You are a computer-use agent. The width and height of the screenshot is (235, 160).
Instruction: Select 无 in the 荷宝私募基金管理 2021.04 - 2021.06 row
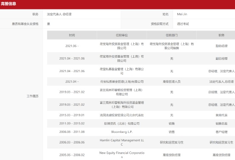click(x=172, y=71)
